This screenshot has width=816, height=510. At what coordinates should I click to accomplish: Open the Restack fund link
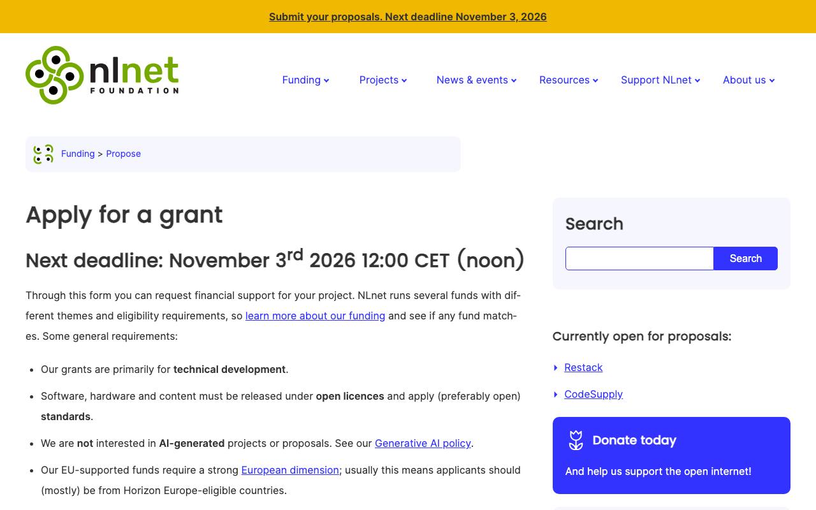coord(583,367)
